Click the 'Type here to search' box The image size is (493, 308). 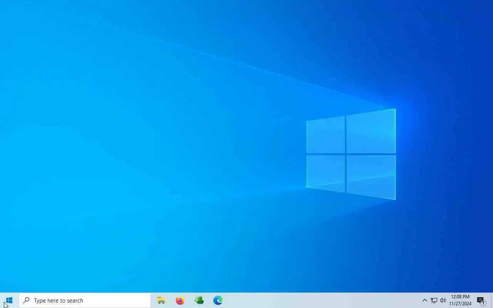point(85,300)
